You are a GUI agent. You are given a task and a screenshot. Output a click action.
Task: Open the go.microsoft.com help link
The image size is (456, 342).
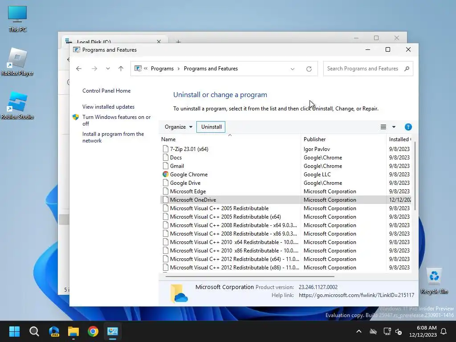(356, 295)
